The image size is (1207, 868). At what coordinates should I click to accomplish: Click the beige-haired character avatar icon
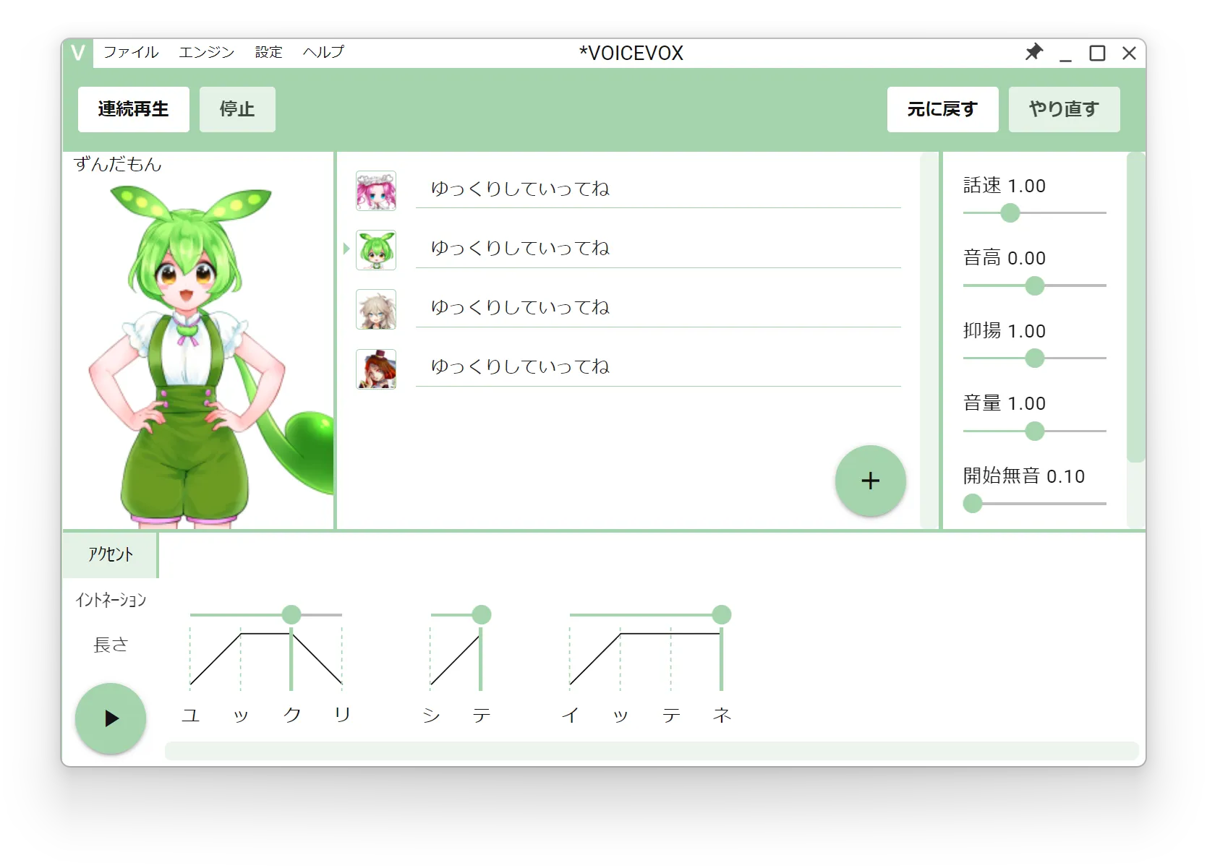coord(376,309)
